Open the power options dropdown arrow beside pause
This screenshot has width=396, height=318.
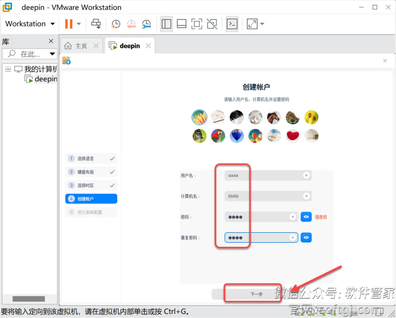coord(78,24)
